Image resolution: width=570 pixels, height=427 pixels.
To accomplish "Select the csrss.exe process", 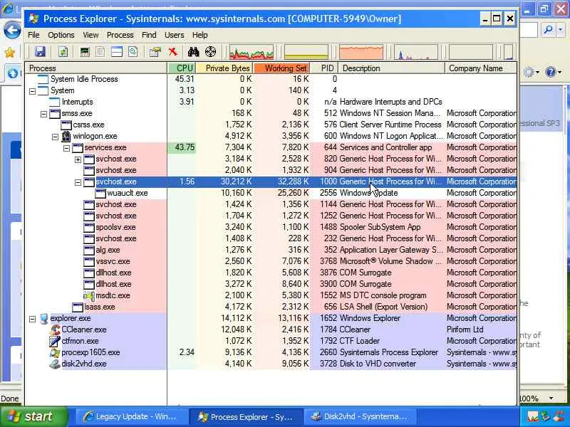I will [271, 125].
